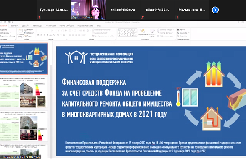Align text left in the paragraph group

(70, 35)
